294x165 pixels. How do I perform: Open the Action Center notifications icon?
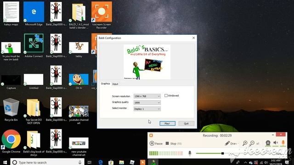pos(287,162)
